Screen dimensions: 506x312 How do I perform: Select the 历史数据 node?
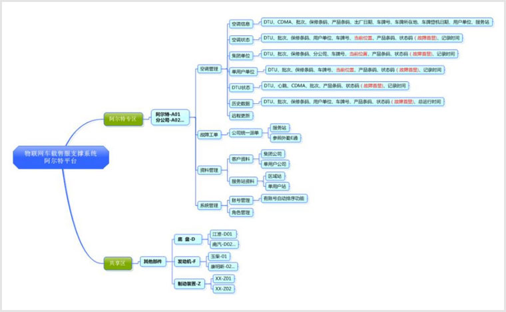click(241, 103)
